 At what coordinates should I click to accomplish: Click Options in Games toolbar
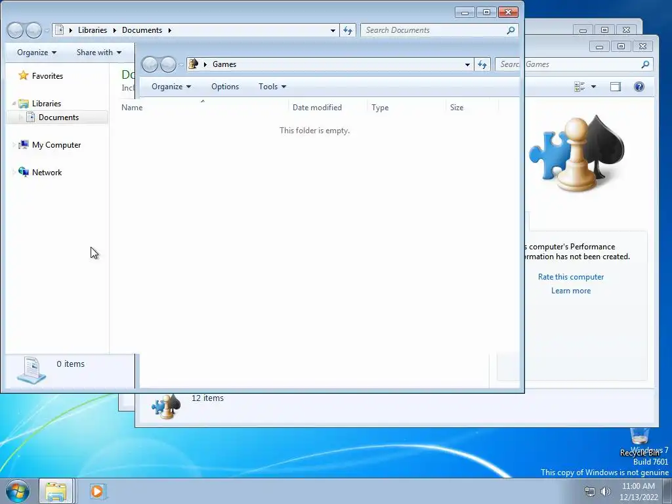pyautogui.click(x=225, y=87)
